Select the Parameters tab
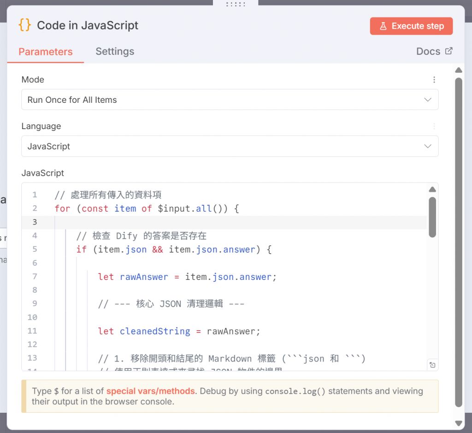The image size is (472, 433). pyautogui.click(x=46, y=52)
